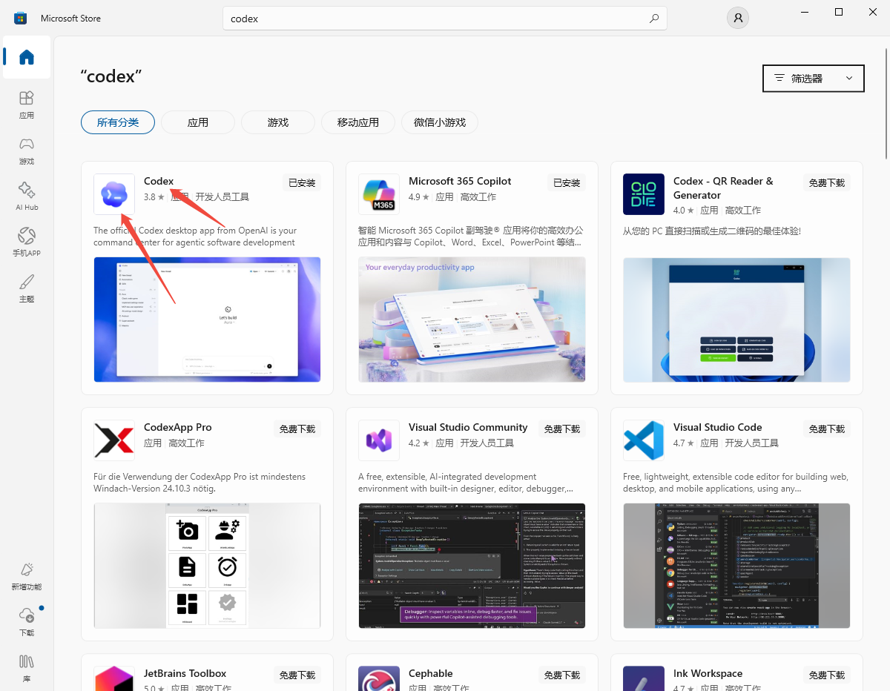Click the 4.7 rating of Visual Studio Code
The height and width of the screenshot is (691, 890).
click(684, 443)
